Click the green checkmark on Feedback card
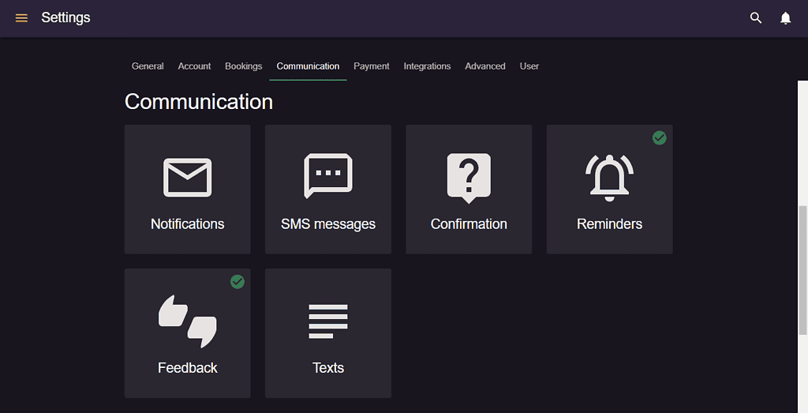The width and height of the screenshot is (808, 413). [x=237, y=282]
